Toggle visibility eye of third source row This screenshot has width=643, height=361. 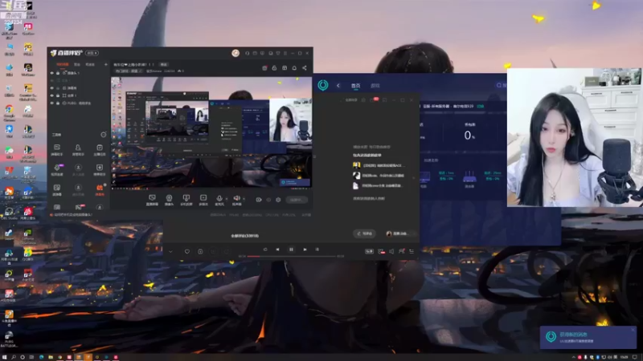click(x=51, y=88)
